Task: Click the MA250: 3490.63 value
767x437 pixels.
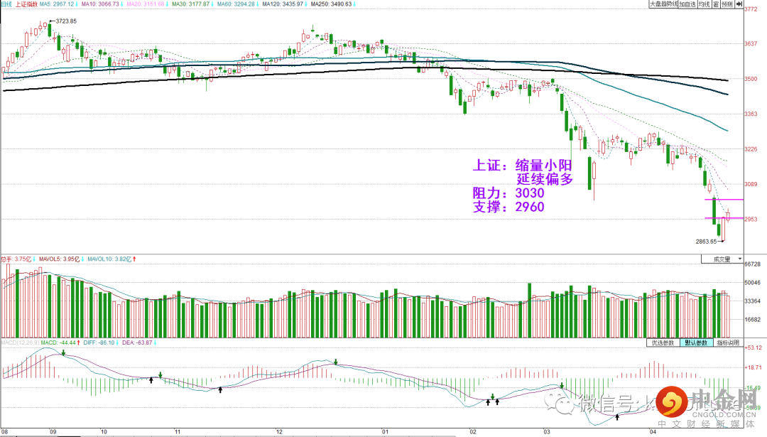Action: [331, 4]
